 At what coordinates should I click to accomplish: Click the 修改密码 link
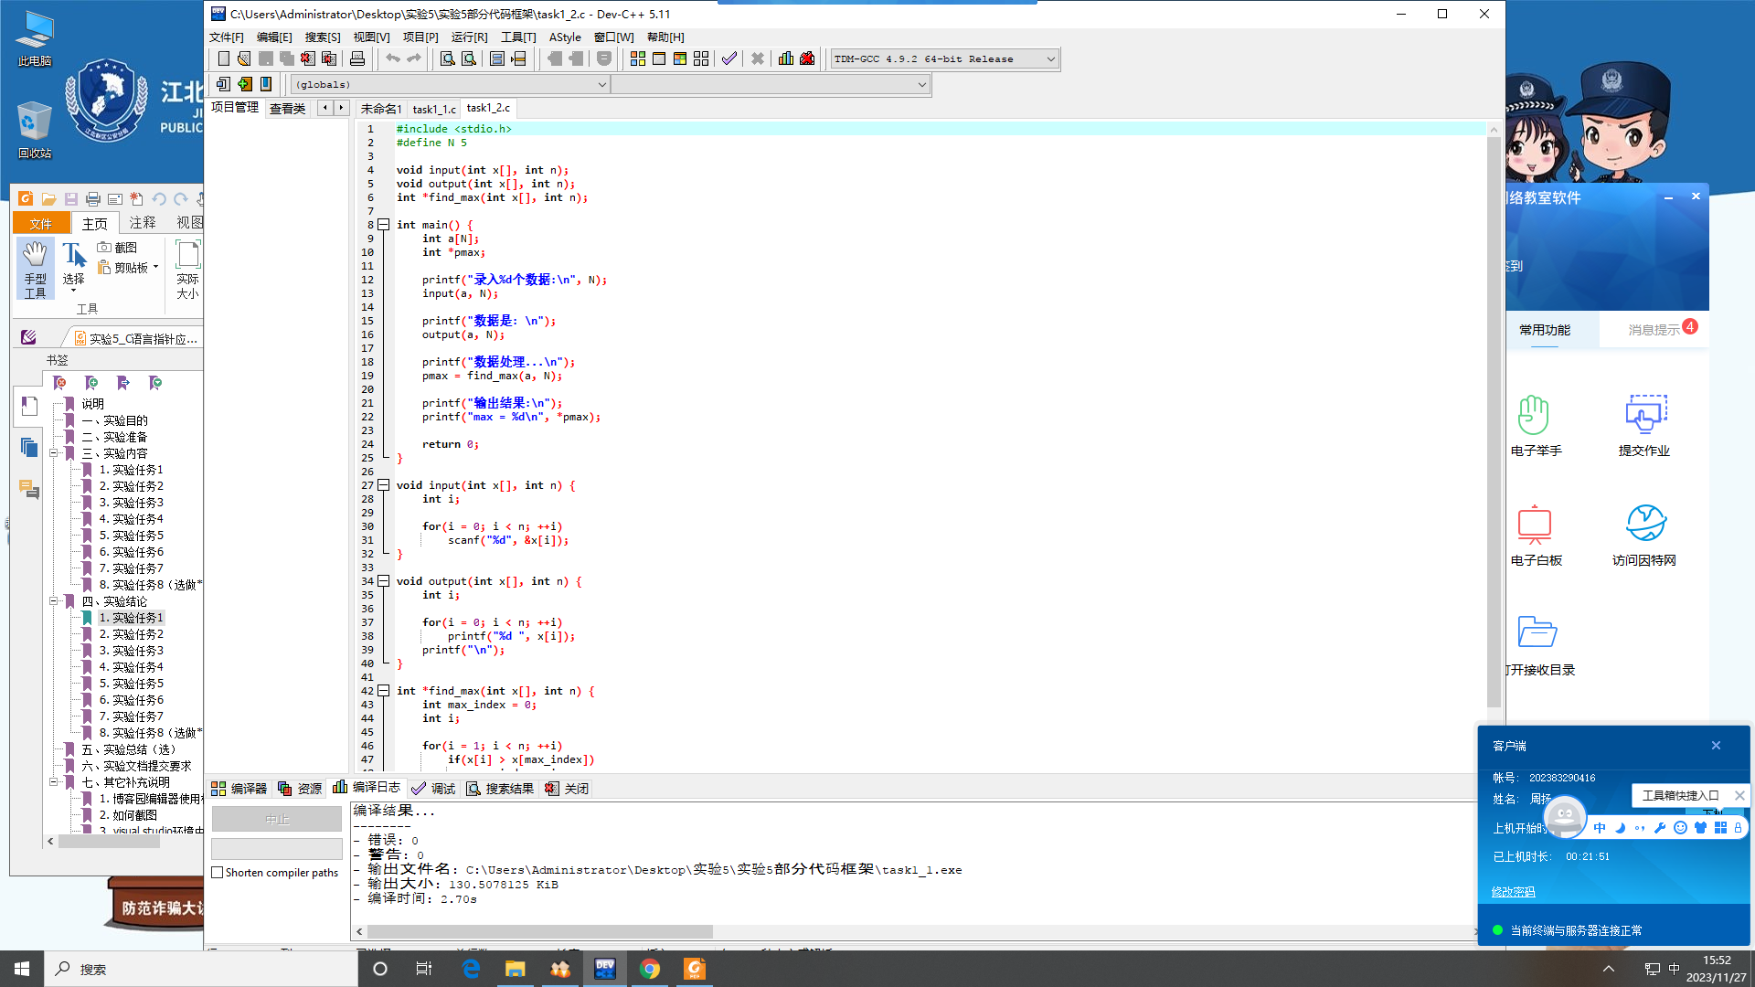[x=1513, y=892]
